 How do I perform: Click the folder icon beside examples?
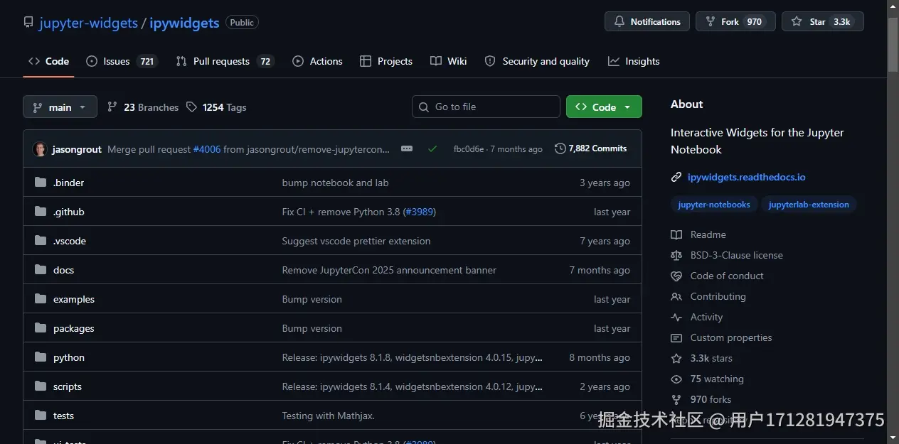[41, 299]
